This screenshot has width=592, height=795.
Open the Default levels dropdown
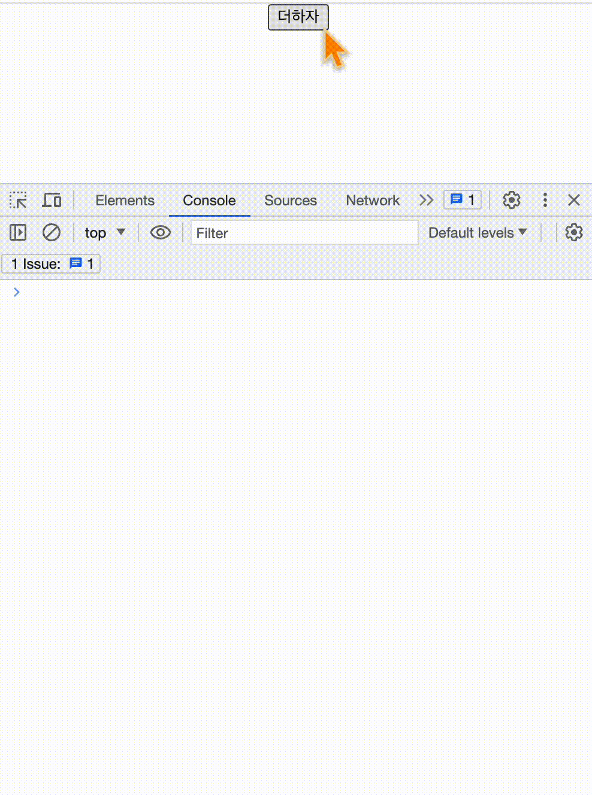click(478, 232)
